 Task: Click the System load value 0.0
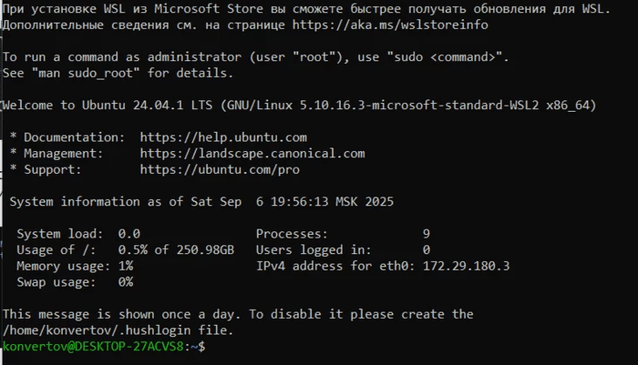(128, 234)
